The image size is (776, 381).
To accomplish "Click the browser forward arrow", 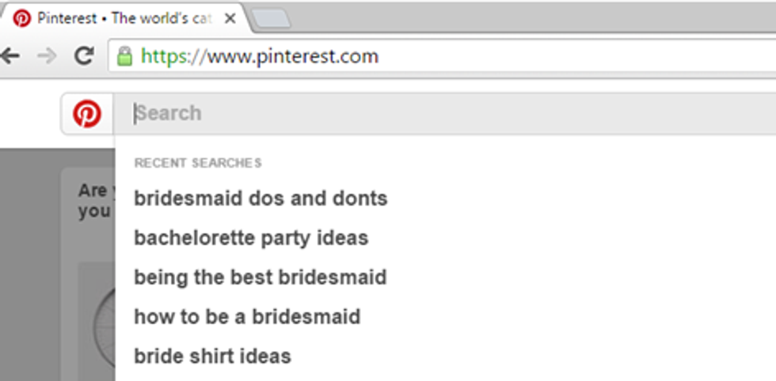I will pyautogui.click(x=48, y=56).
